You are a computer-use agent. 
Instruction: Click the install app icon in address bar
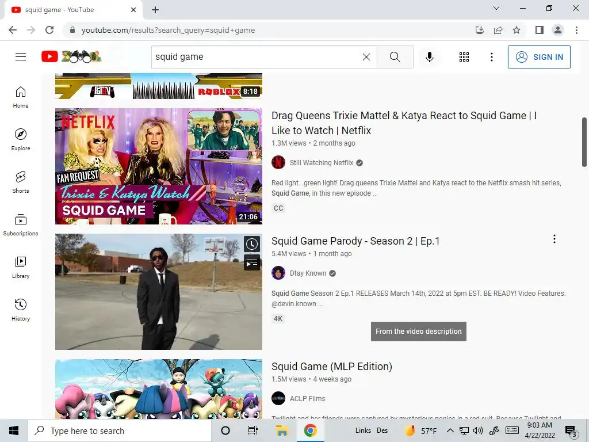coord(479,30)
